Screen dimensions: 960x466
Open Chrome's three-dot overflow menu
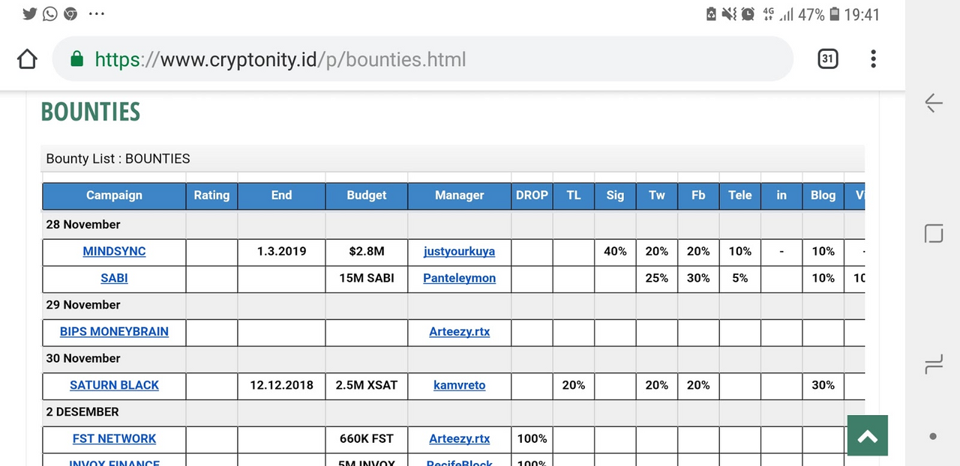[873, 59]
